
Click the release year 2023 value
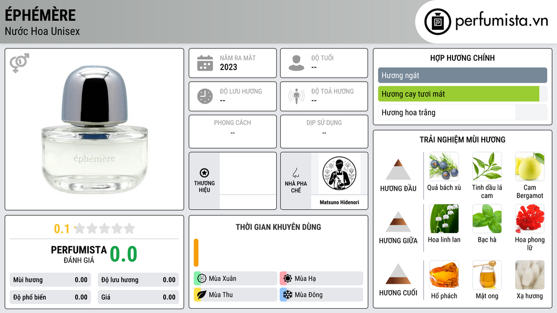(228, 67)
